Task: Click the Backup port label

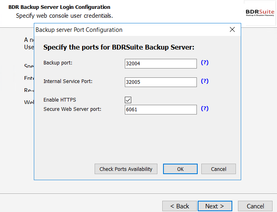Action: pyautogui.click(x=58, y=63)
